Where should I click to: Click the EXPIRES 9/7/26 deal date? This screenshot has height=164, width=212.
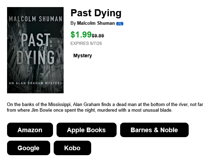[86, 43]
